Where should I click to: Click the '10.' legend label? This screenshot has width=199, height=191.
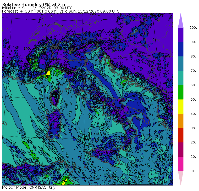pos(193,157)
